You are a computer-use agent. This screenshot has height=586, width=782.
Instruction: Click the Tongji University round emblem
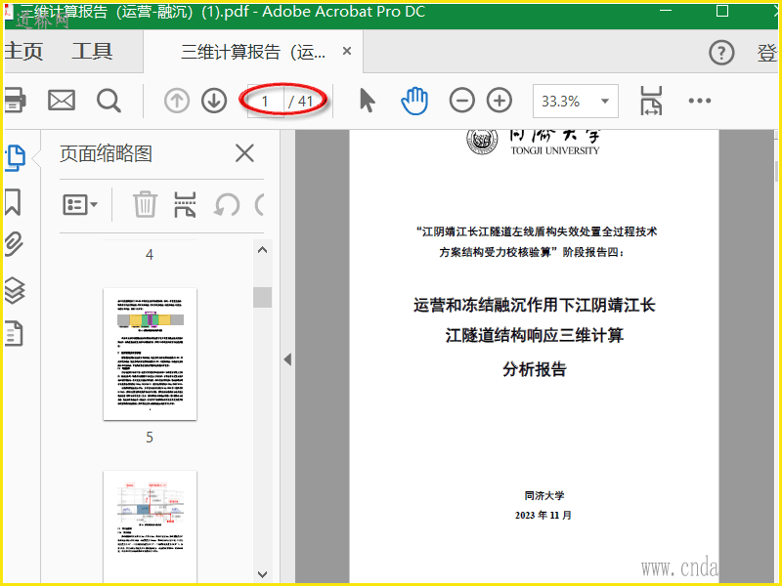click(x=482, y=140)
